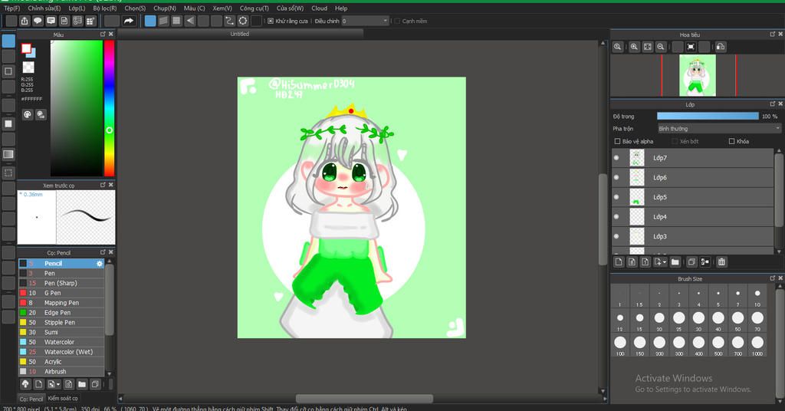Open the color palette icon in Màu panel
Image resolution: width=785 pixels, height=411 pixels.
pyautogui.click(x=28, y=115)
